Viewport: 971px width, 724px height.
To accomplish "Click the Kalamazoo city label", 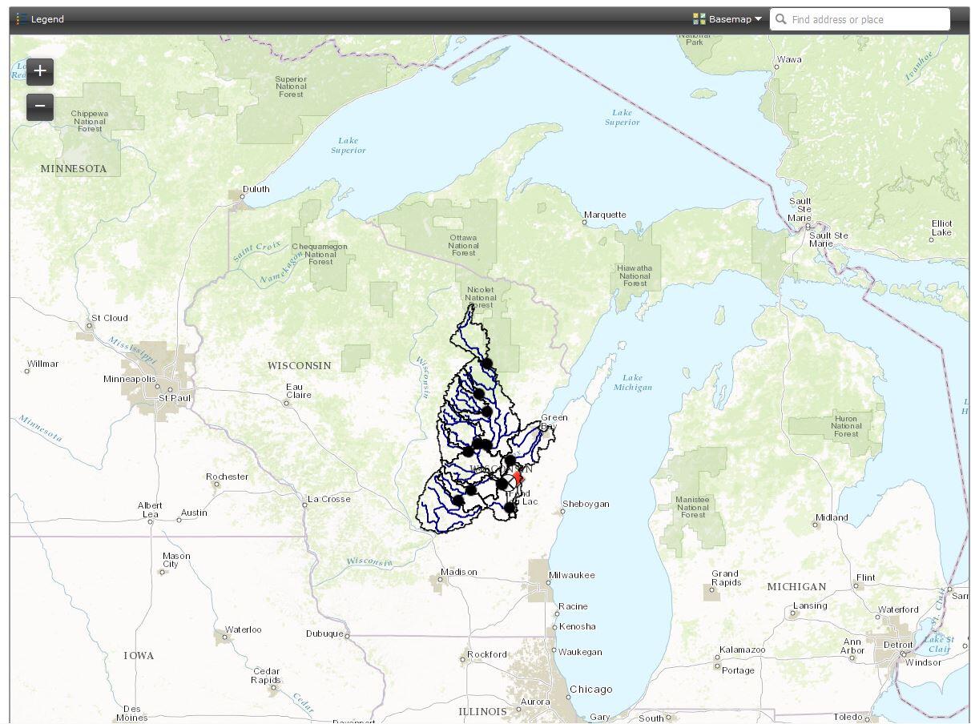I will tap(743, 650).
